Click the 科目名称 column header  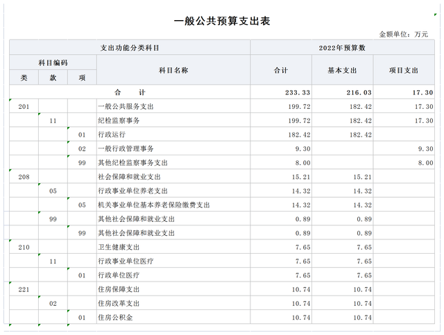[173, 70]
